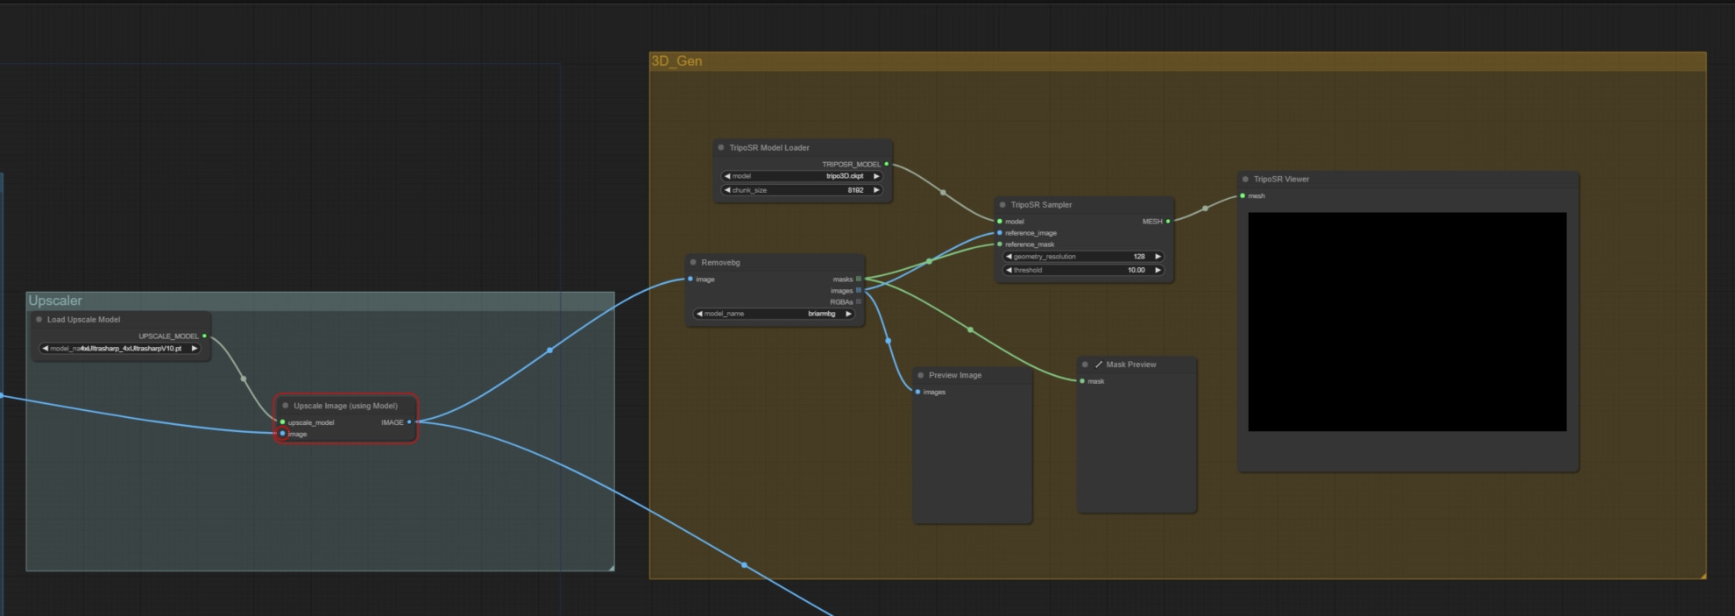Image resolution: width=1735 pixels, height=616 pixels.
Task: Click the TRIPOSR_MODEL output port
Action: click(x=887, y=165)
